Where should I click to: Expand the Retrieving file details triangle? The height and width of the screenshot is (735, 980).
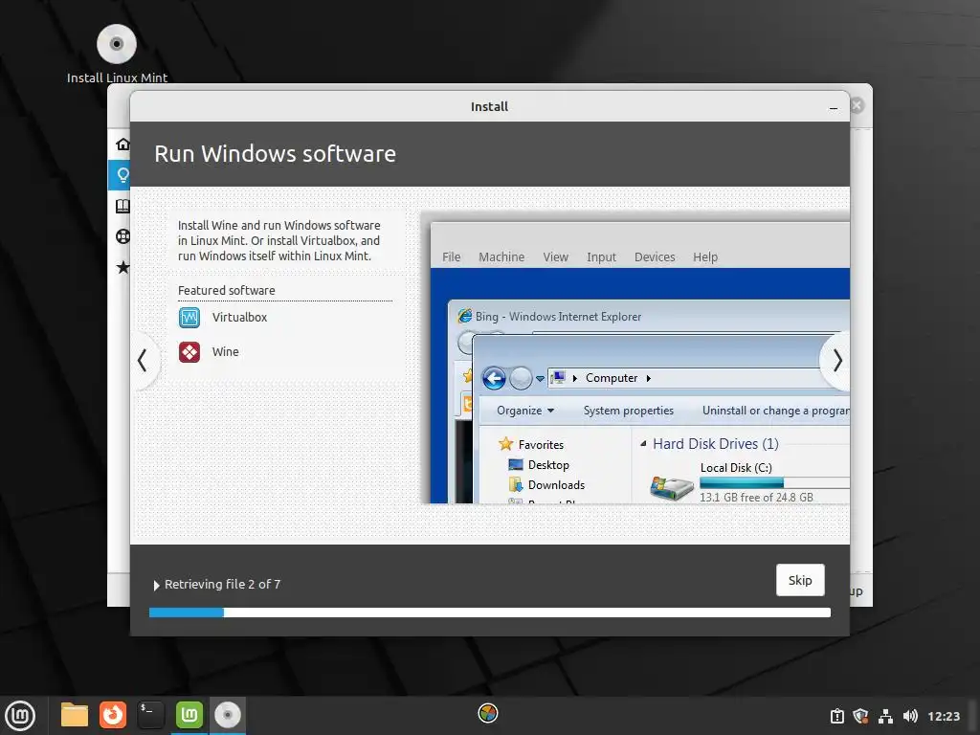pyautogui.click(x=156, y=585)
